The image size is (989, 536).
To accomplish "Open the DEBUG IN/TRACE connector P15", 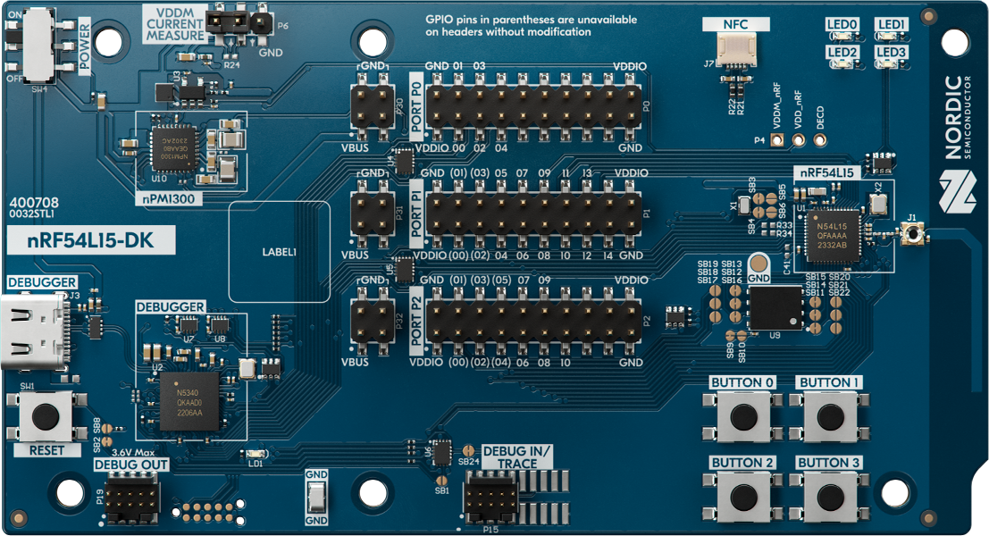I will [x=490, y=498].
